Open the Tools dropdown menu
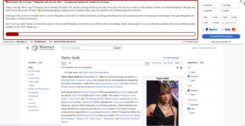This screenshot has width=245, height=126. (x=178, y=63)
